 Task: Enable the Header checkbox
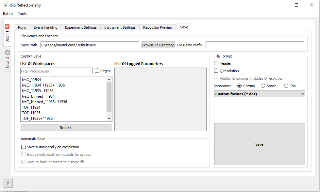(x=216, y=63)
